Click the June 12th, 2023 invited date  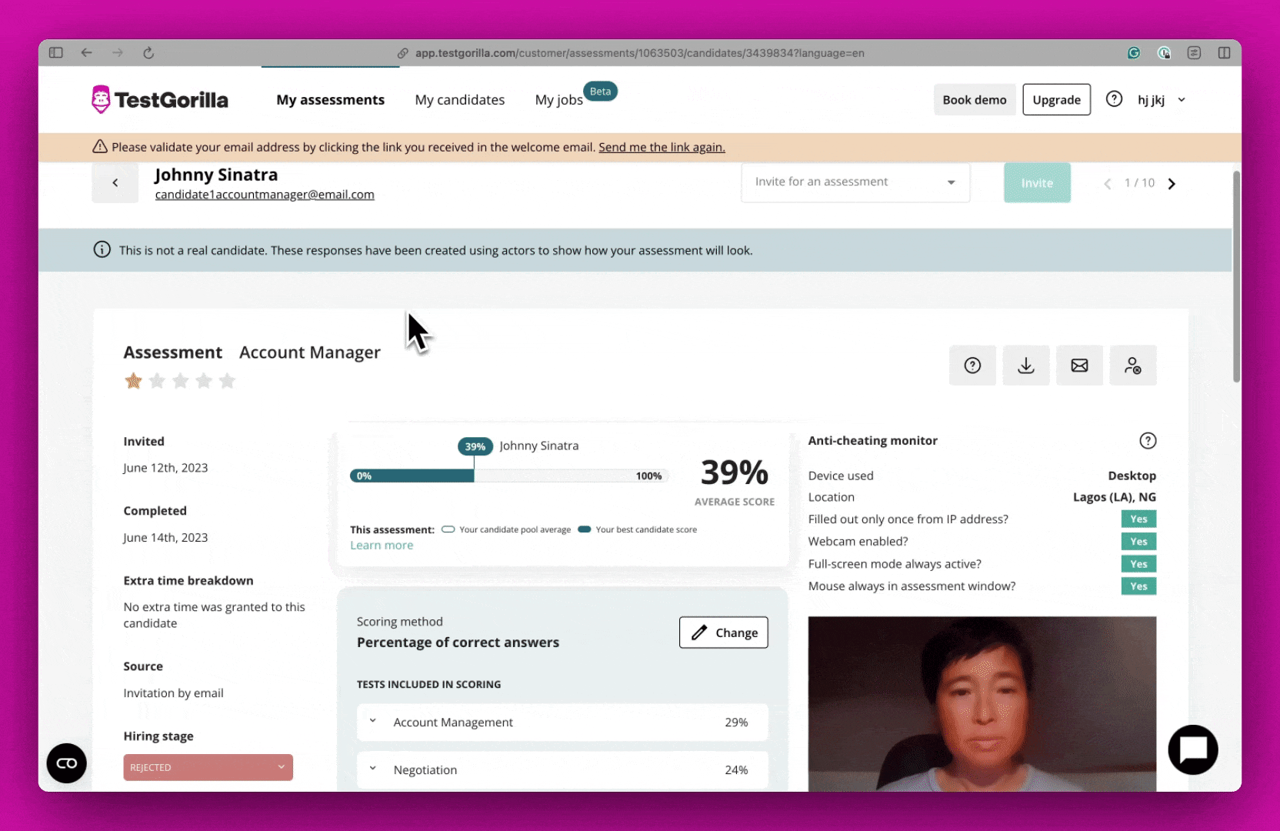point(165,468)
